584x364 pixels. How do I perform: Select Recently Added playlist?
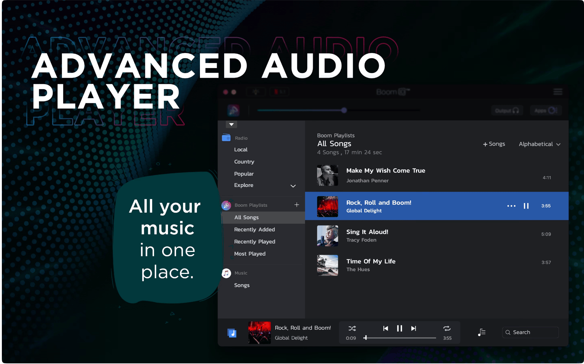click(254, 230)
